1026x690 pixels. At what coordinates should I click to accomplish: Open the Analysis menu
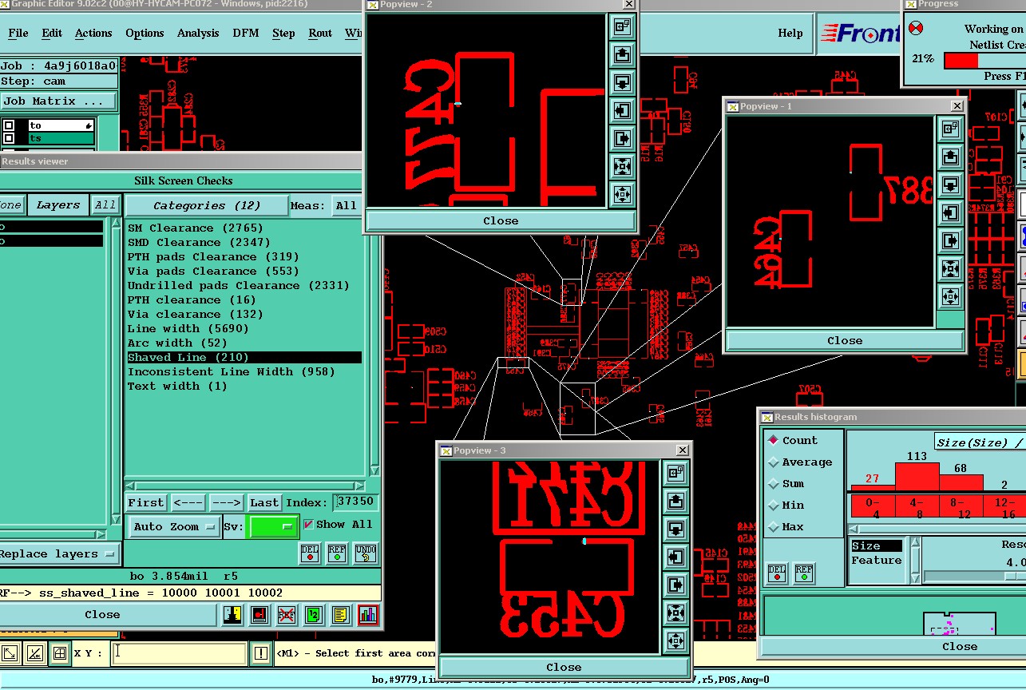[198, 33]
